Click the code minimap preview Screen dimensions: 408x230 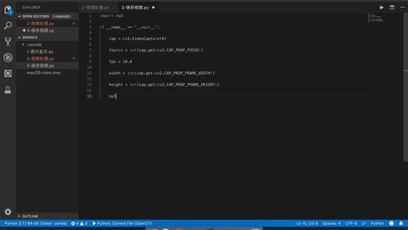[375, 17]
